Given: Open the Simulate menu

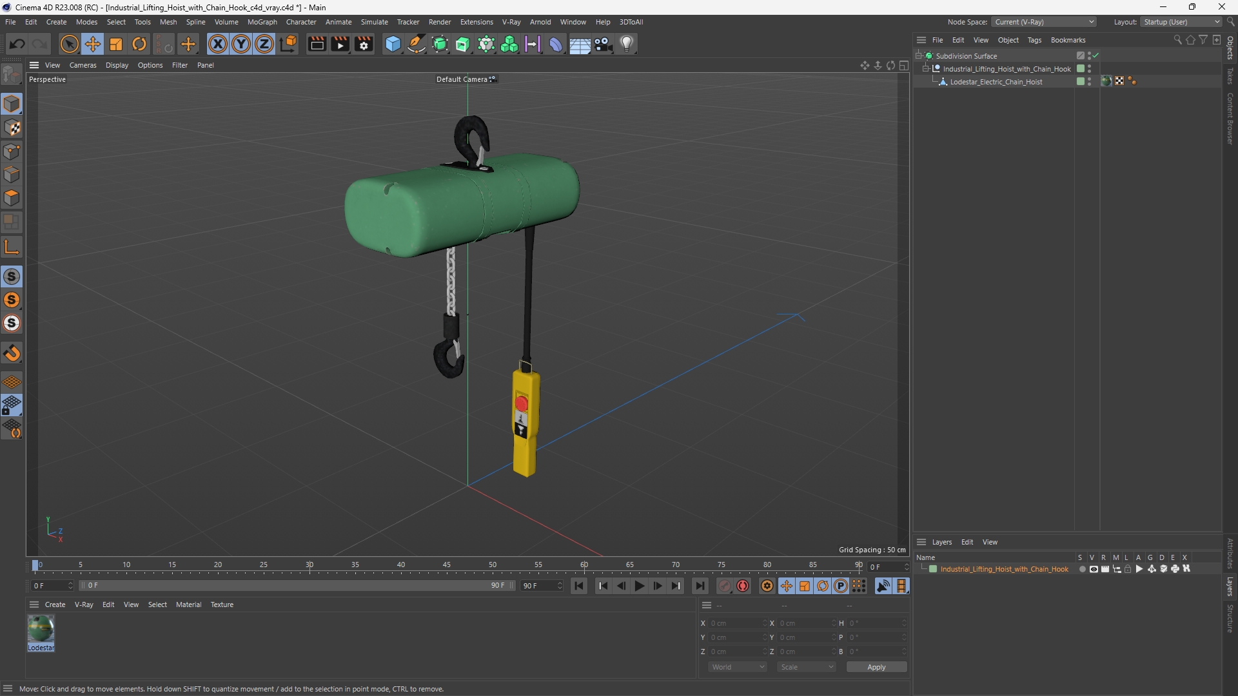Looking at the screenshot, I should pos(374,22).
